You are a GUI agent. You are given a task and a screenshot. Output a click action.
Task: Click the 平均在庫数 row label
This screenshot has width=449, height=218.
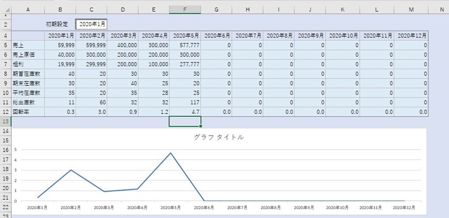pos(28,93)
